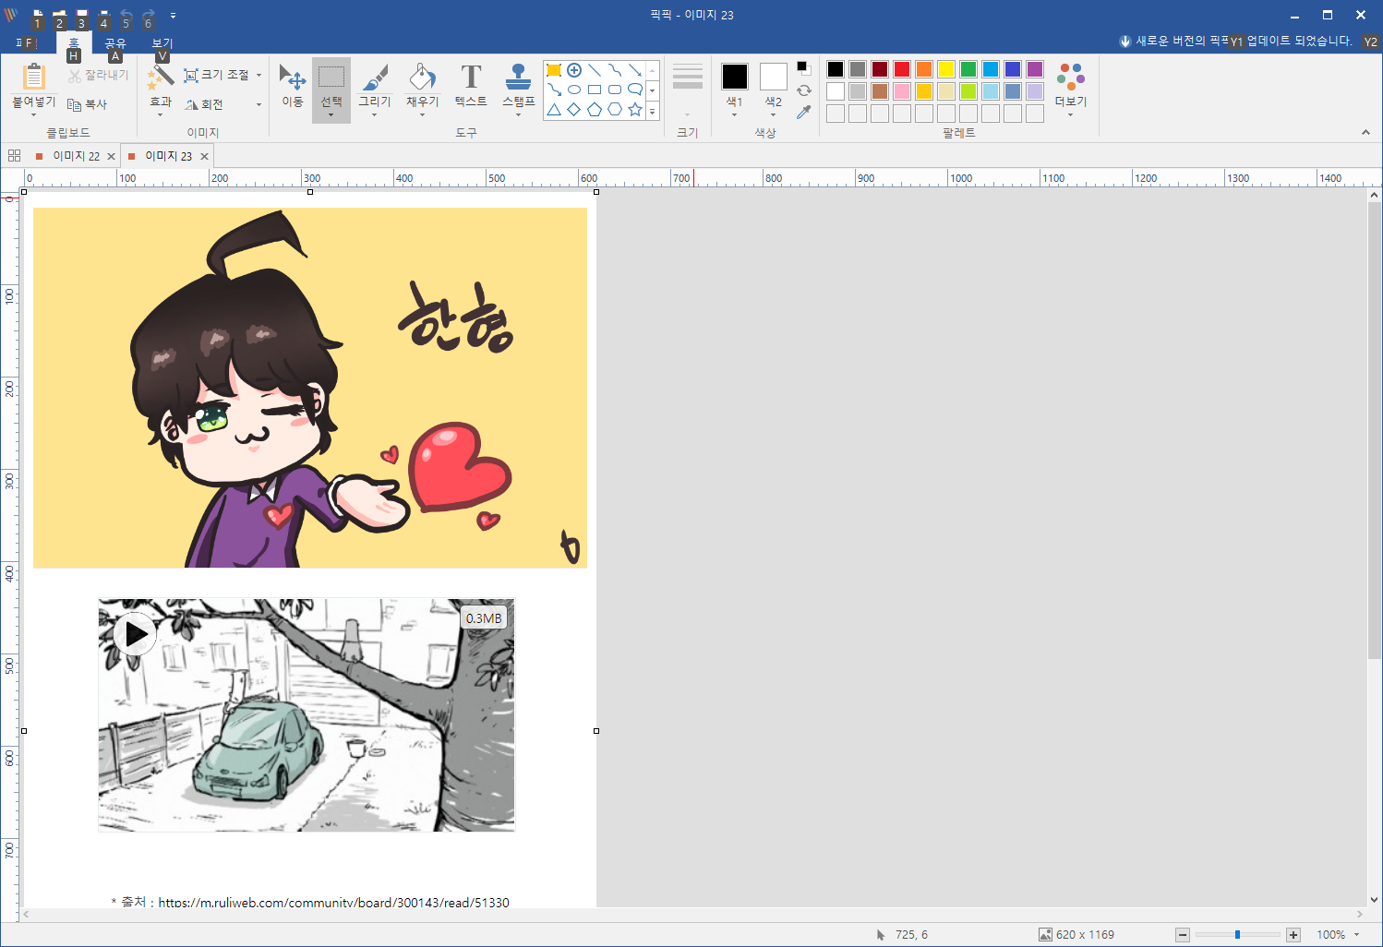
Task: Open the View (보기) ribbon tab
Action: coord(162,42)
